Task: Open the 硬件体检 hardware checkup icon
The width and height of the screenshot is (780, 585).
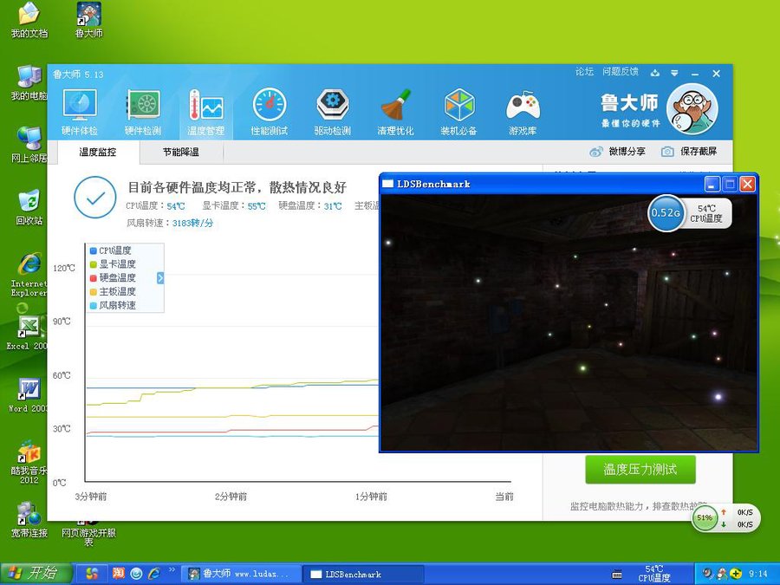Action: (x=79, y=107)
